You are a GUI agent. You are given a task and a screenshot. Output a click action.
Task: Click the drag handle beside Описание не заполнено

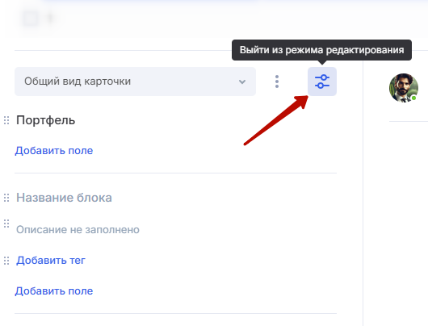(6, 224)
